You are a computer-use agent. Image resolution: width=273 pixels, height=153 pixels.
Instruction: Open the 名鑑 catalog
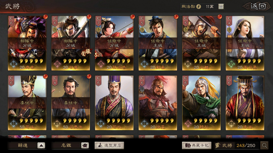(66, 145)
